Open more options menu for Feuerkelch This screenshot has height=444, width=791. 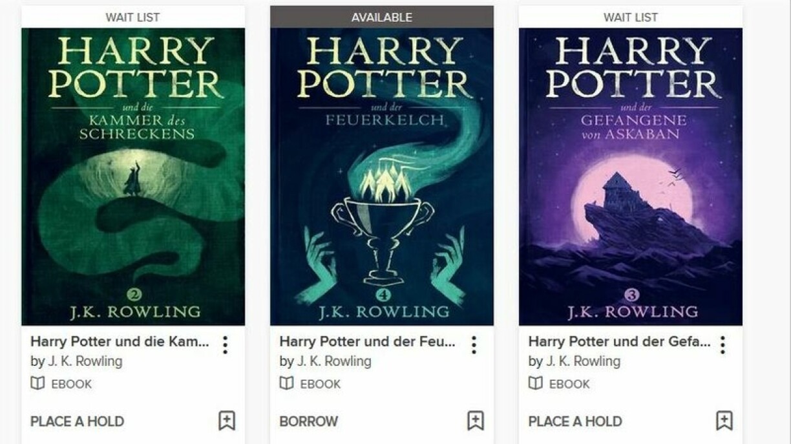[x=474, y=344]
